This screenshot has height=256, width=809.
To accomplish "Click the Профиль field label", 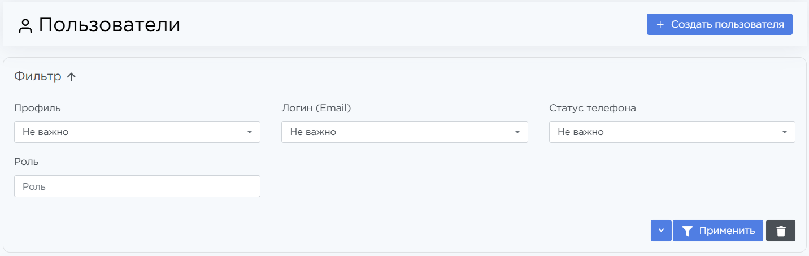I will [37, 108].
